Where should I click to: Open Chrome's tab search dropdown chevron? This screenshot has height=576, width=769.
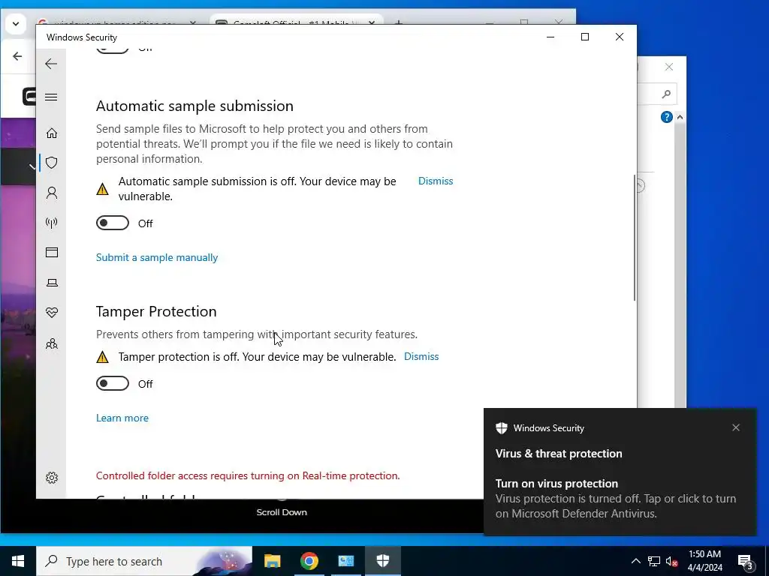[x=16, y=23]
